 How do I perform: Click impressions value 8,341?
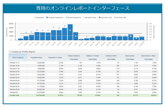[x=136, y=89]
